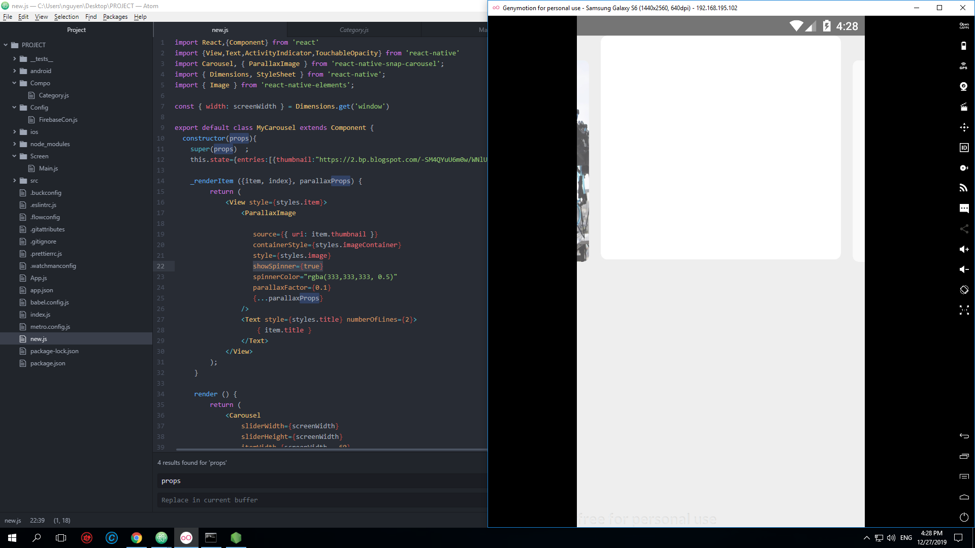975x548 pixels.
Task: Increase the emulator volume
Action: 964,249
